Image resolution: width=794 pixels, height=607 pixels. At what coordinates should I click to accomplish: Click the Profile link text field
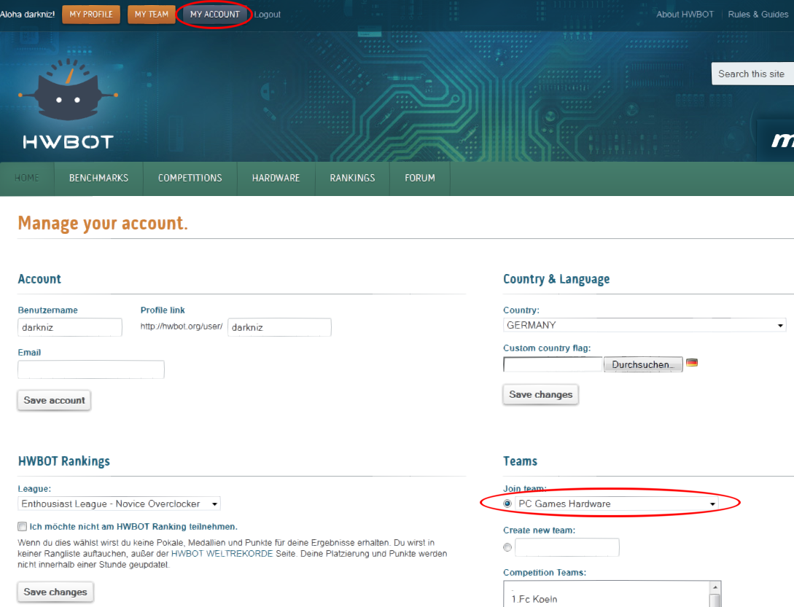pos(279,327)
